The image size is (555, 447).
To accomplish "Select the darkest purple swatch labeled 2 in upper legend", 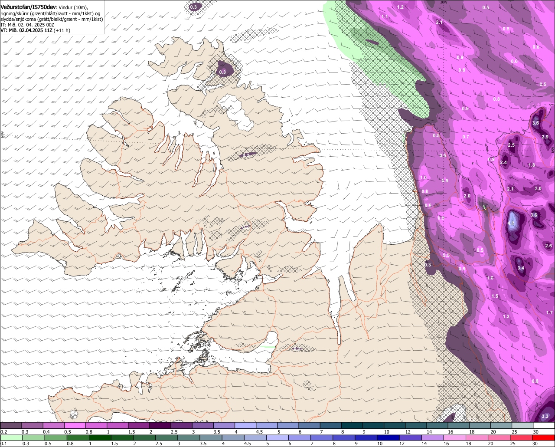I will [160, 426].
